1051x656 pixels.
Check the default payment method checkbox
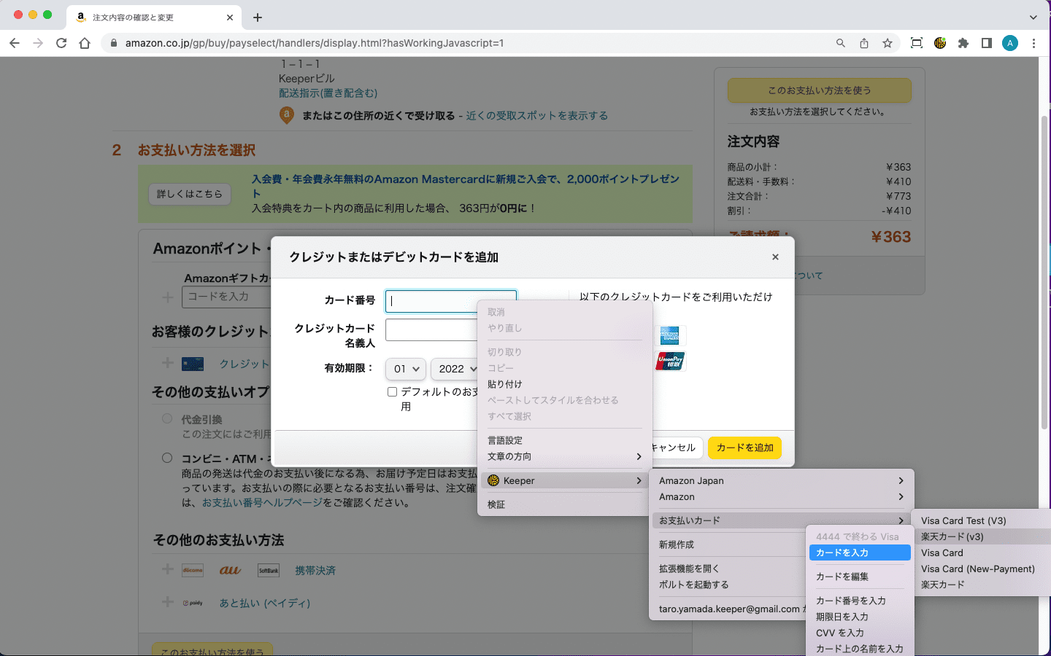click(x=393, y=392)
